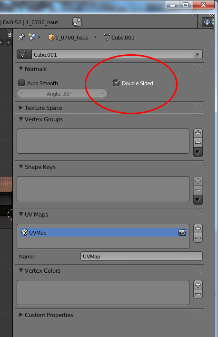Toggle fake user F button
Image resolution: width=218 pixels, height=337 pixels.
(198, 55)
